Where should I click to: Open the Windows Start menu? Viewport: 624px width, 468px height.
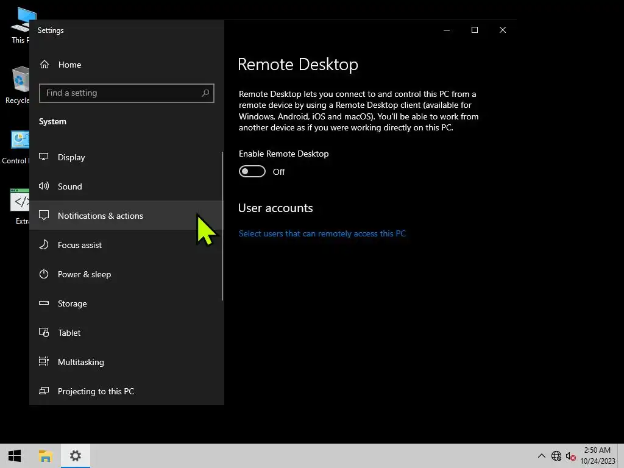(x=15, y=456)
